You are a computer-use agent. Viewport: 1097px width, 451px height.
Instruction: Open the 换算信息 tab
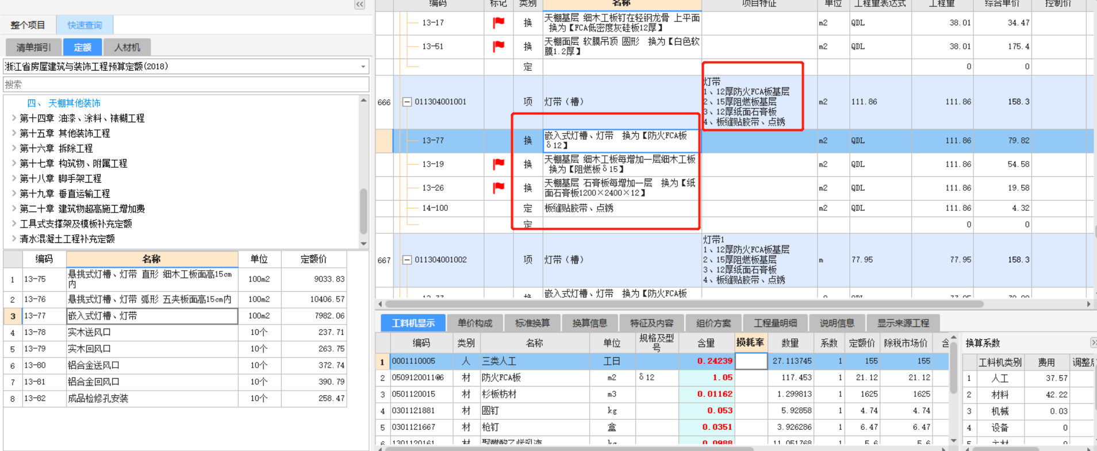(x=590, y=323)
